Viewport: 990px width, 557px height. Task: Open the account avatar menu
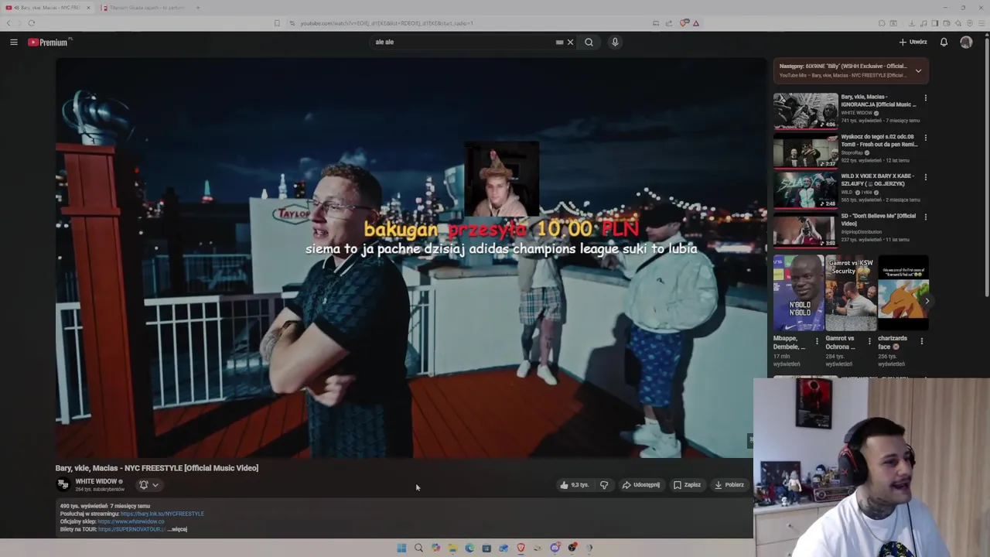coord(966,42)
